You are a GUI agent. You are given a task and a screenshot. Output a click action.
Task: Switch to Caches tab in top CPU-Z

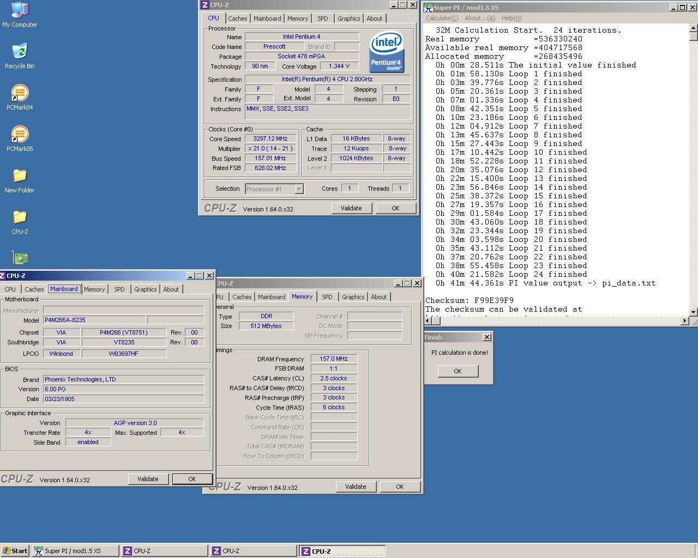pos(238,19)
